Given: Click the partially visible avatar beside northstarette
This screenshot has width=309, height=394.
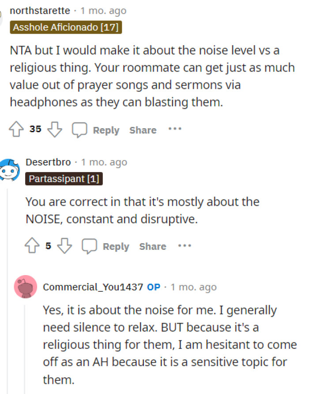Looking at the screenshot, I should (x=2, y=16).
